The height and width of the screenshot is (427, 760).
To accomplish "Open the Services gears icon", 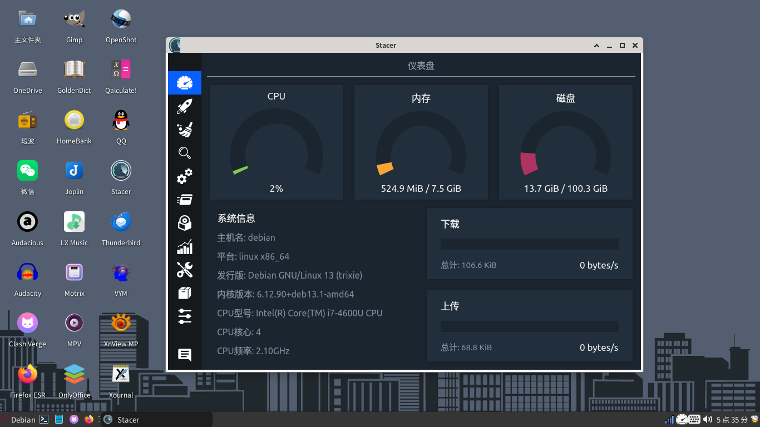I will 185,176.
